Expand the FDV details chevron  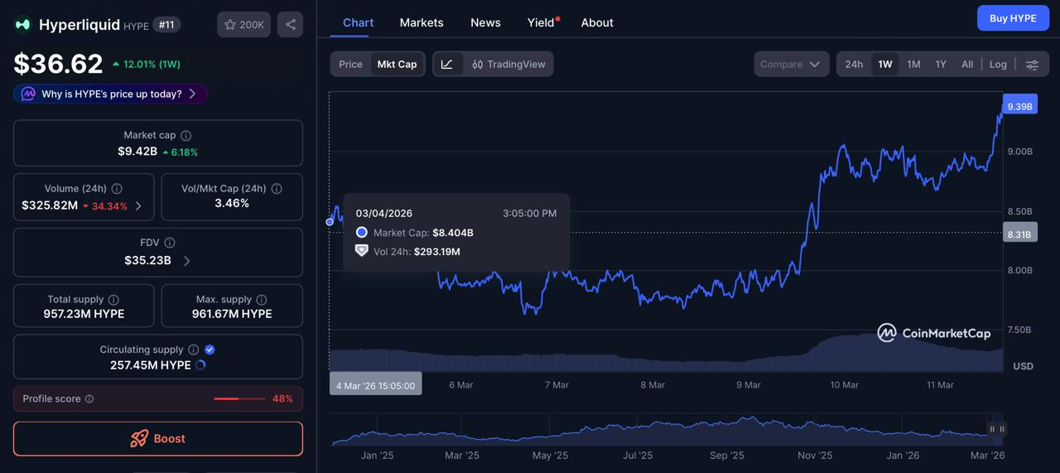pos(187,261)
